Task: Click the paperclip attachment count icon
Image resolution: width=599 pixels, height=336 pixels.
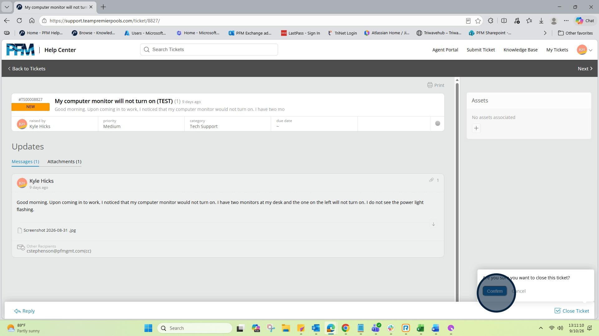Action: point(431,180)
